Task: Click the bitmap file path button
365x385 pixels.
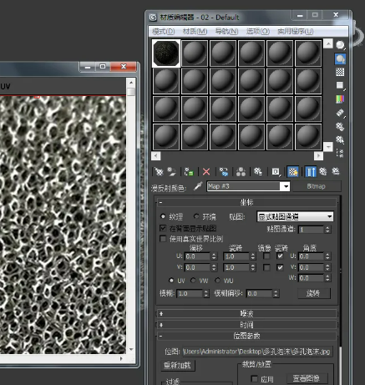Action: (x=257, y=352)
